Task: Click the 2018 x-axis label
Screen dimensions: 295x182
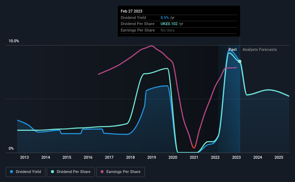Action: (x=130, y=157)
